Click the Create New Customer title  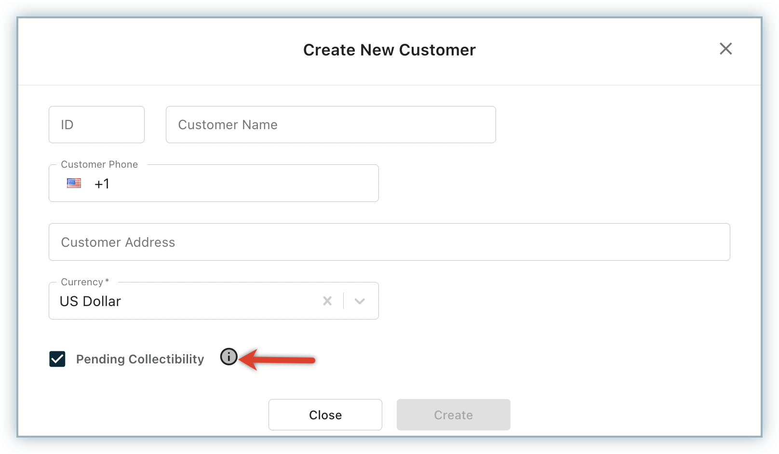[389, 50]
